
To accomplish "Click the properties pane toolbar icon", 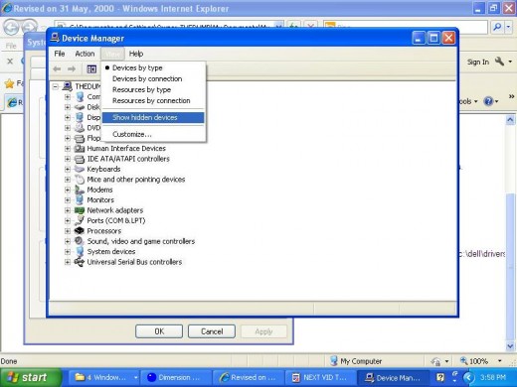I will click(x=91, y=68).
